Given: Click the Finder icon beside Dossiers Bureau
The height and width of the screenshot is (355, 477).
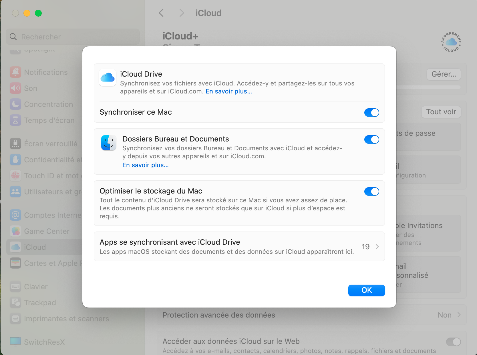Looking at the screenshot, I should point(109,143).
